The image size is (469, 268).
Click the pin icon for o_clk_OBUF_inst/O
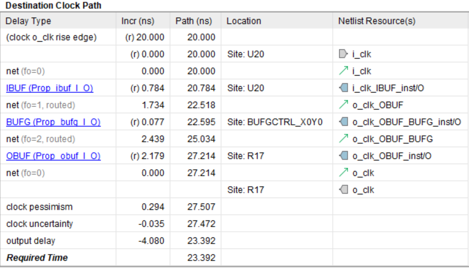click(x=344, y=156)
